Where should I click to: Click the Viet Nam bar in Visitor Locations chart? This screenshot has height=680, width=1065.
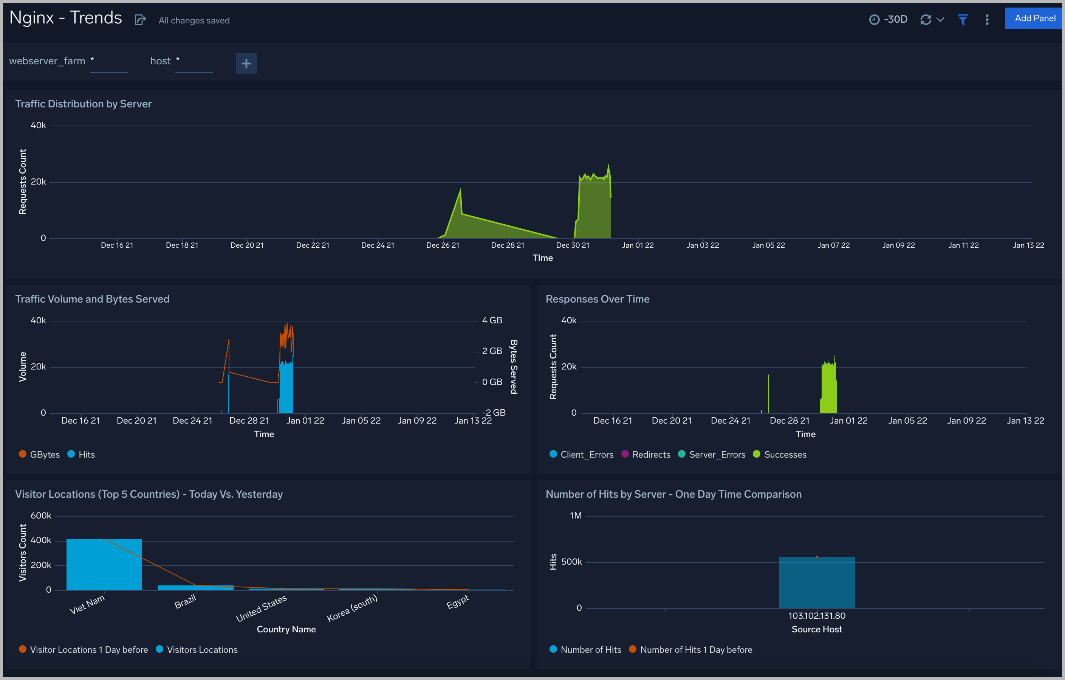point(104,564)
